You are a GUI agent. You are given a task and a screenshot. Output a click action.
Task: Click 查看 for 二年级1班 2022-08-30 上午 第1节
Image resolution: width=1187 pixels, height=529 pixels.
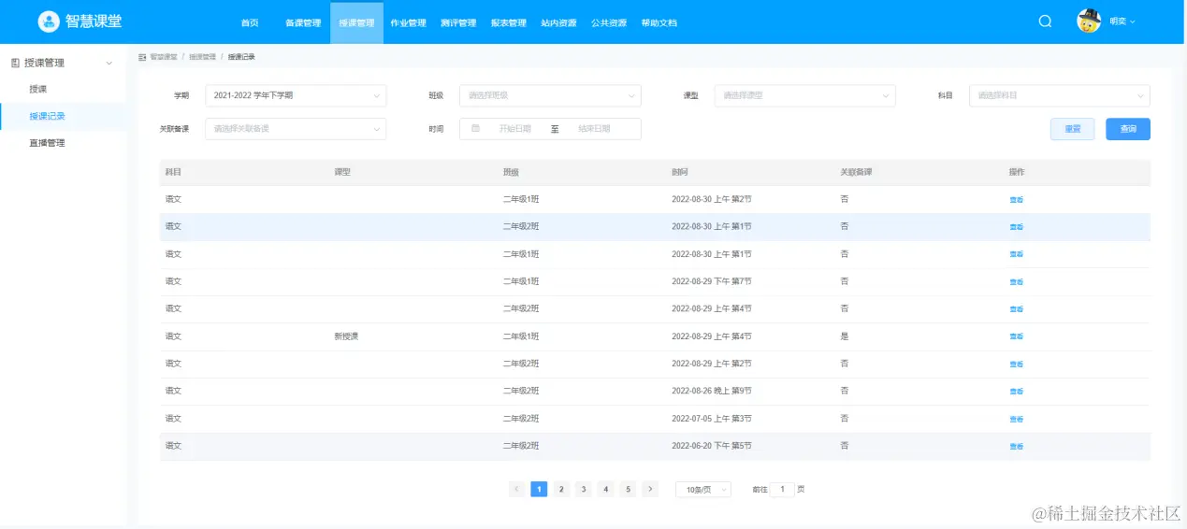click(1017, 254)
